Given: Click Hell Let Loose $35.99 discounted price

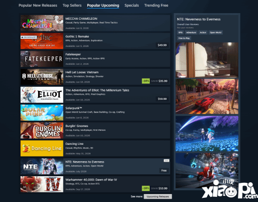Looking at the screenshot, I should 163,81.
